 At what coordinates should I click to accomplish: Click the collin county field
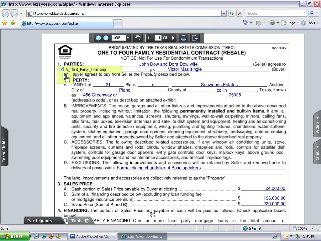(x=222, y=90)
